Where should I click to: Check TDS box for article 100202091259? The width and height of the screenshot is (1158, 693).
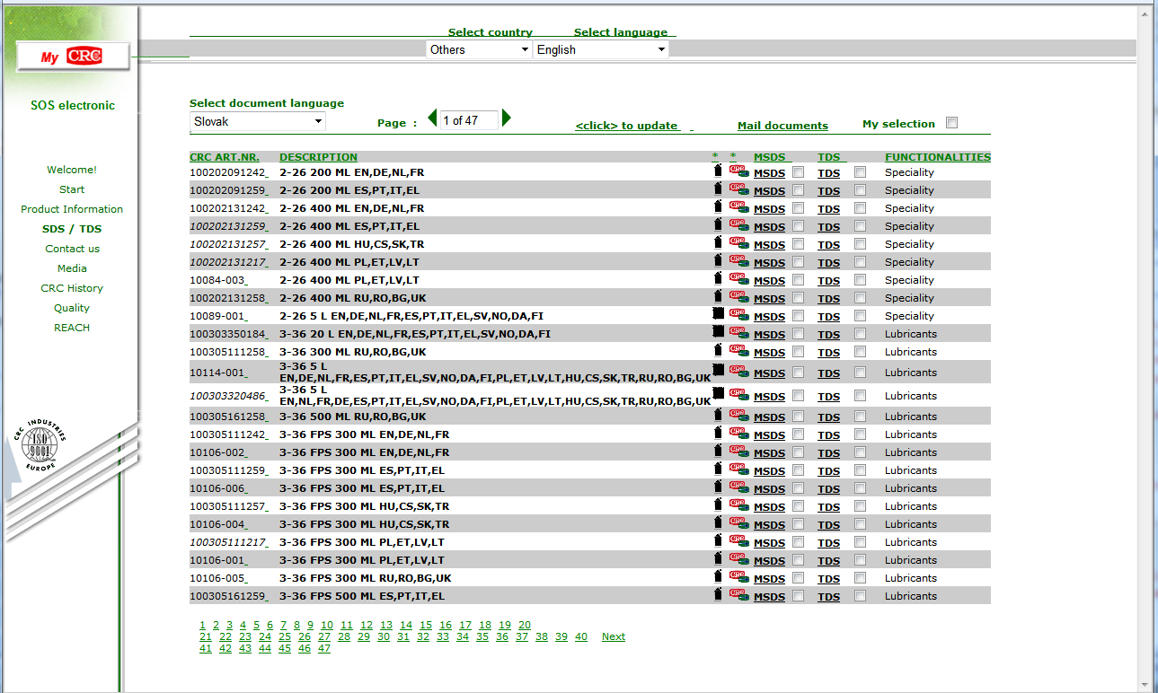point(861,189)
